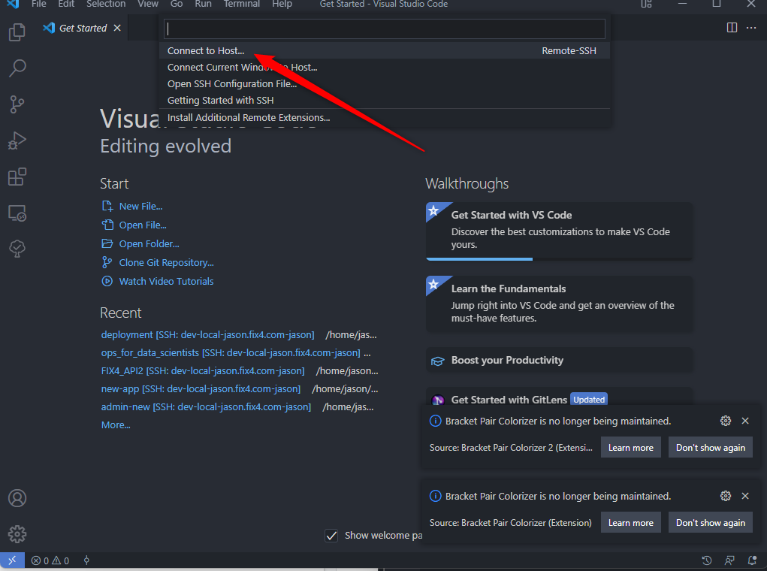Image resolution: width=767 pixels, height=571 pixels.
Task: Choose Connect to Host... from the list
Action: tap(385, 50)
